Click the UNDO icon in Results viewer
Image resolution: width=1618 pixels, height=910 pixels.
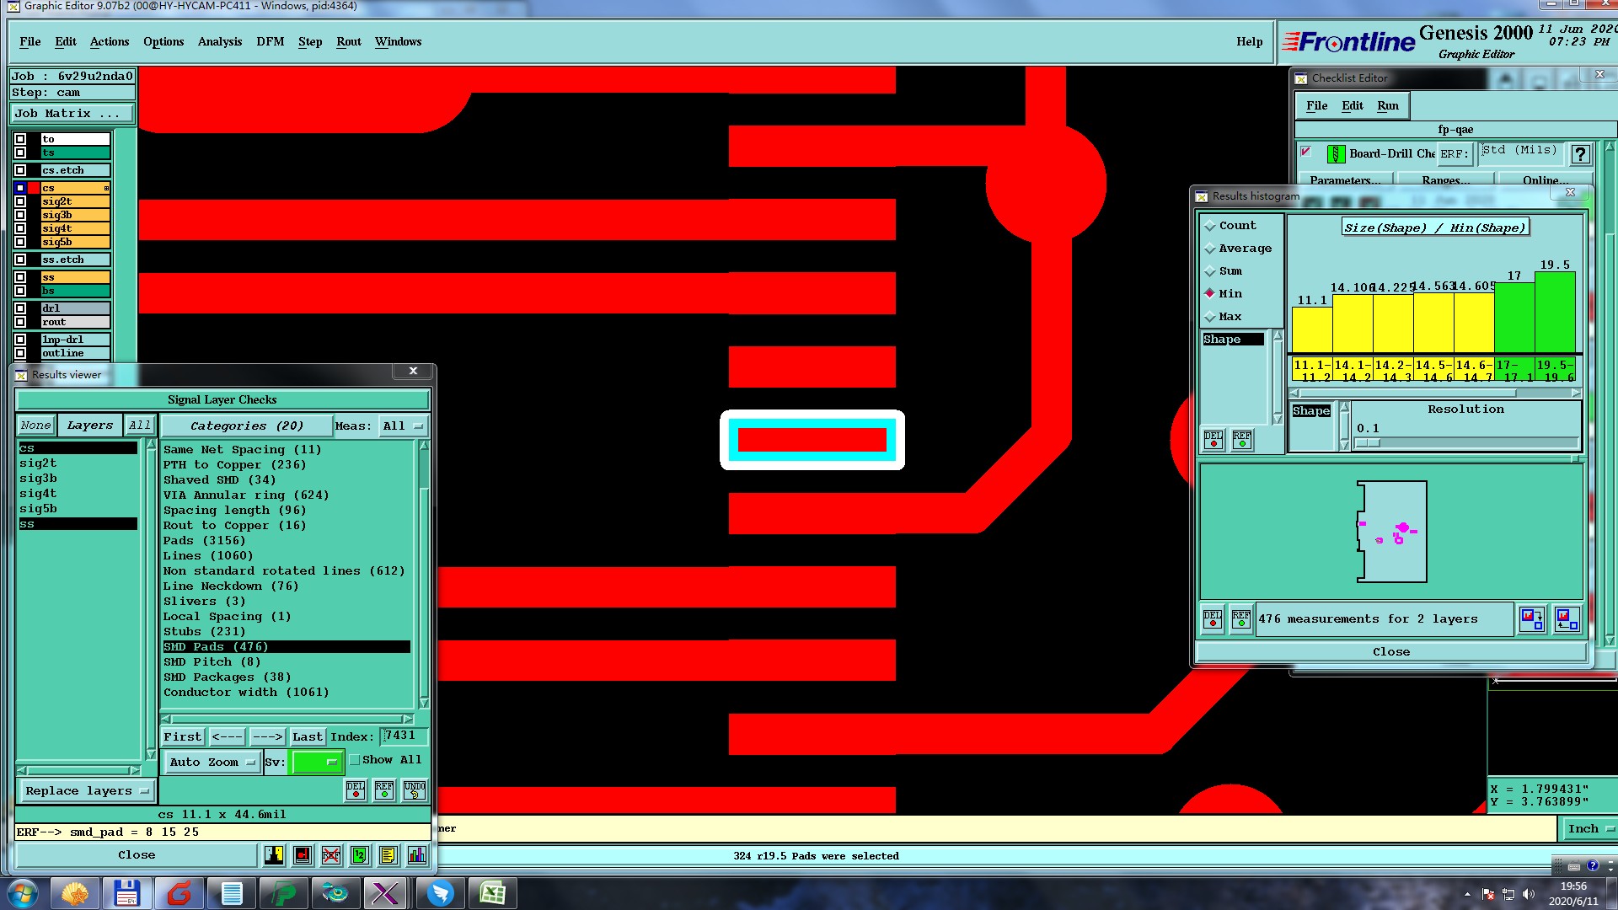click(414, 790)
